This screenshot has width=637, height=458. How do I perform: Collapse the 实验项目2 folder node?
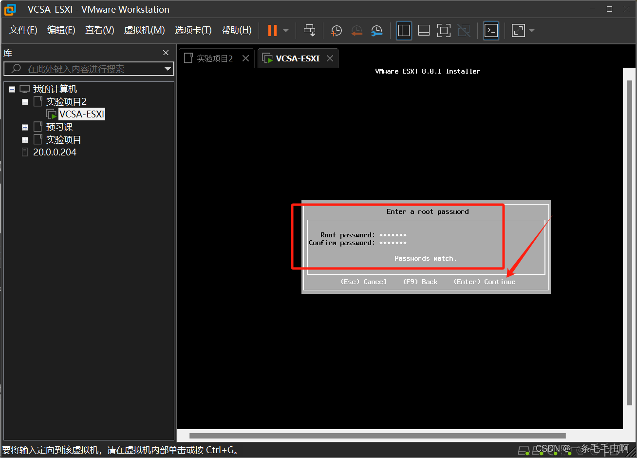tap(25, 102)
